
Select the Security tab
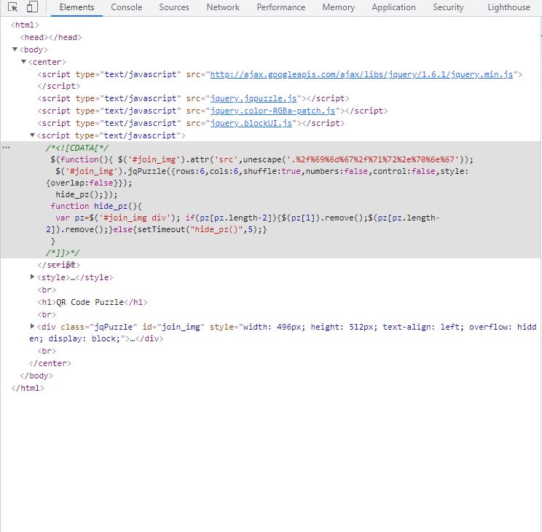448,7
